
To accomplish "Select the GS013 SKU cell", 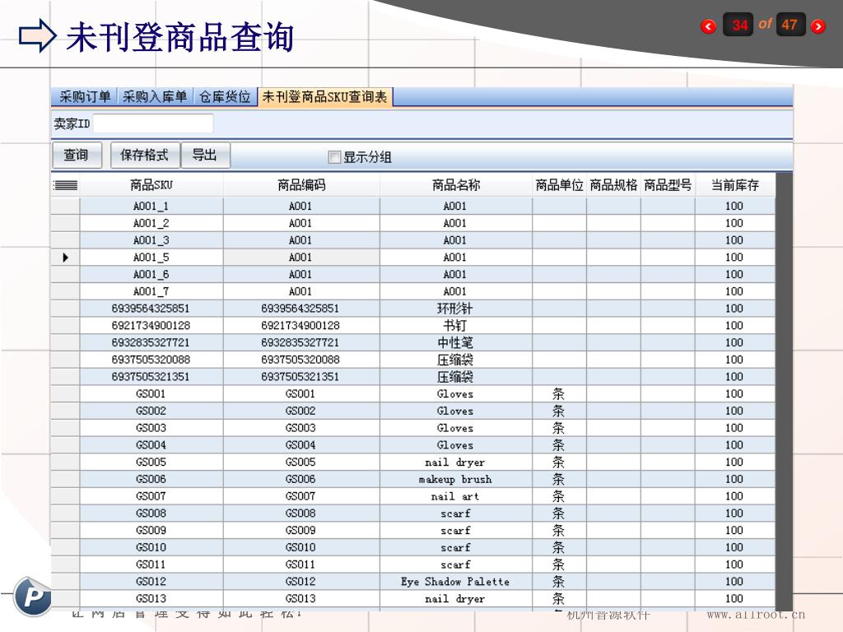I will pos(151,599).
